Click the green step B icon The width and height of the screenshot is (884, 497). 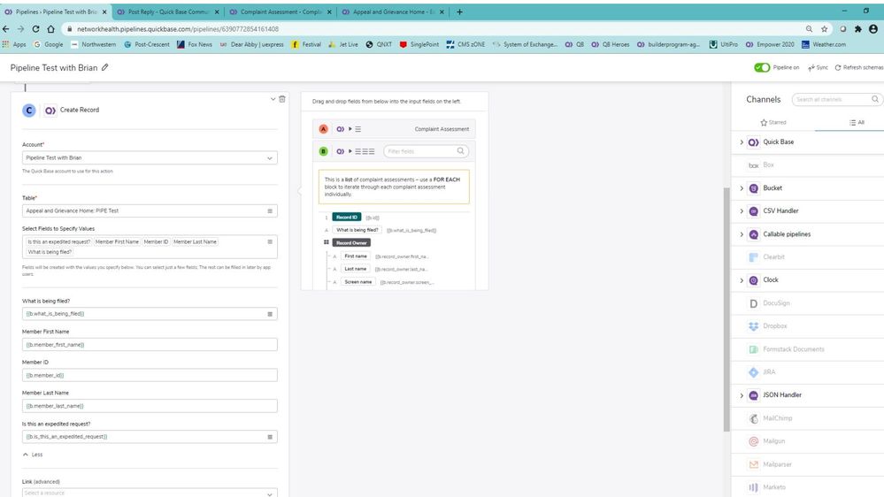pos(324,151)
